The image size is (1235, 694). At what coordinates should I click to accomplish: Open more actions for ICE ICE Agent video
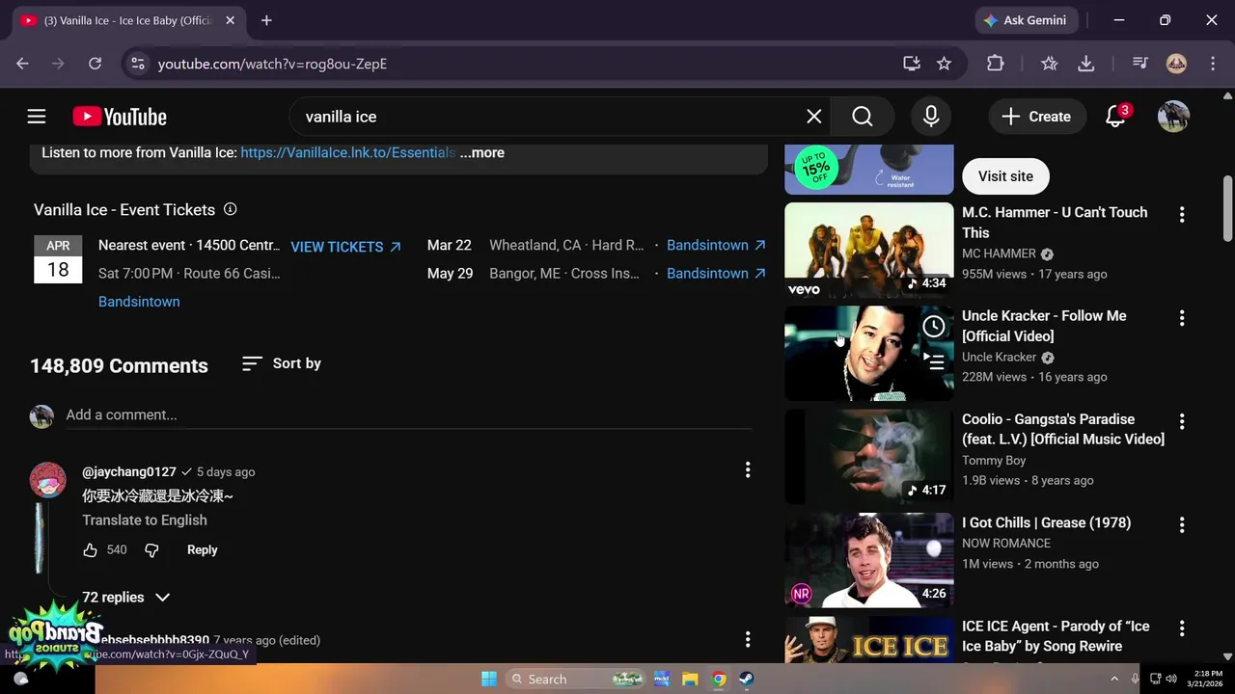click(1182, 627)
